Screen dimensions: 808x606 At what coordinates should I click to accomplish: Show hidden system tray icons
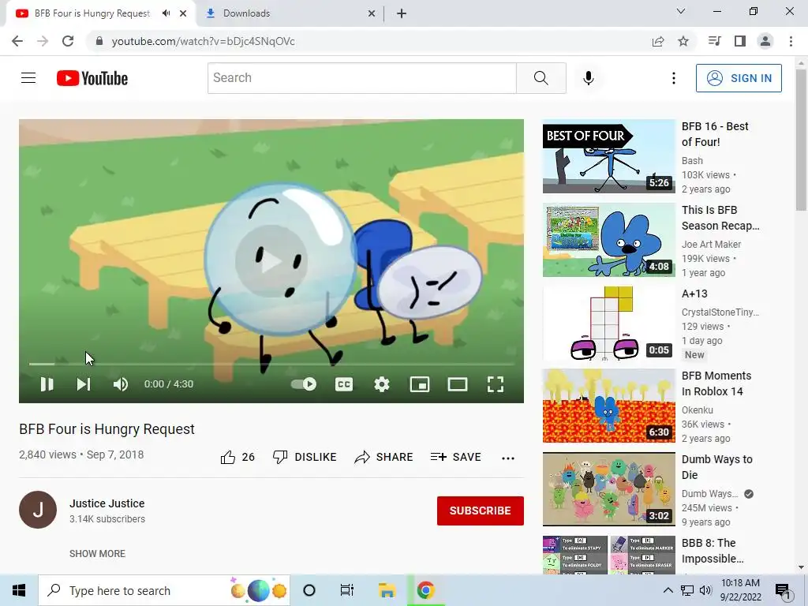tap(668, 590)
